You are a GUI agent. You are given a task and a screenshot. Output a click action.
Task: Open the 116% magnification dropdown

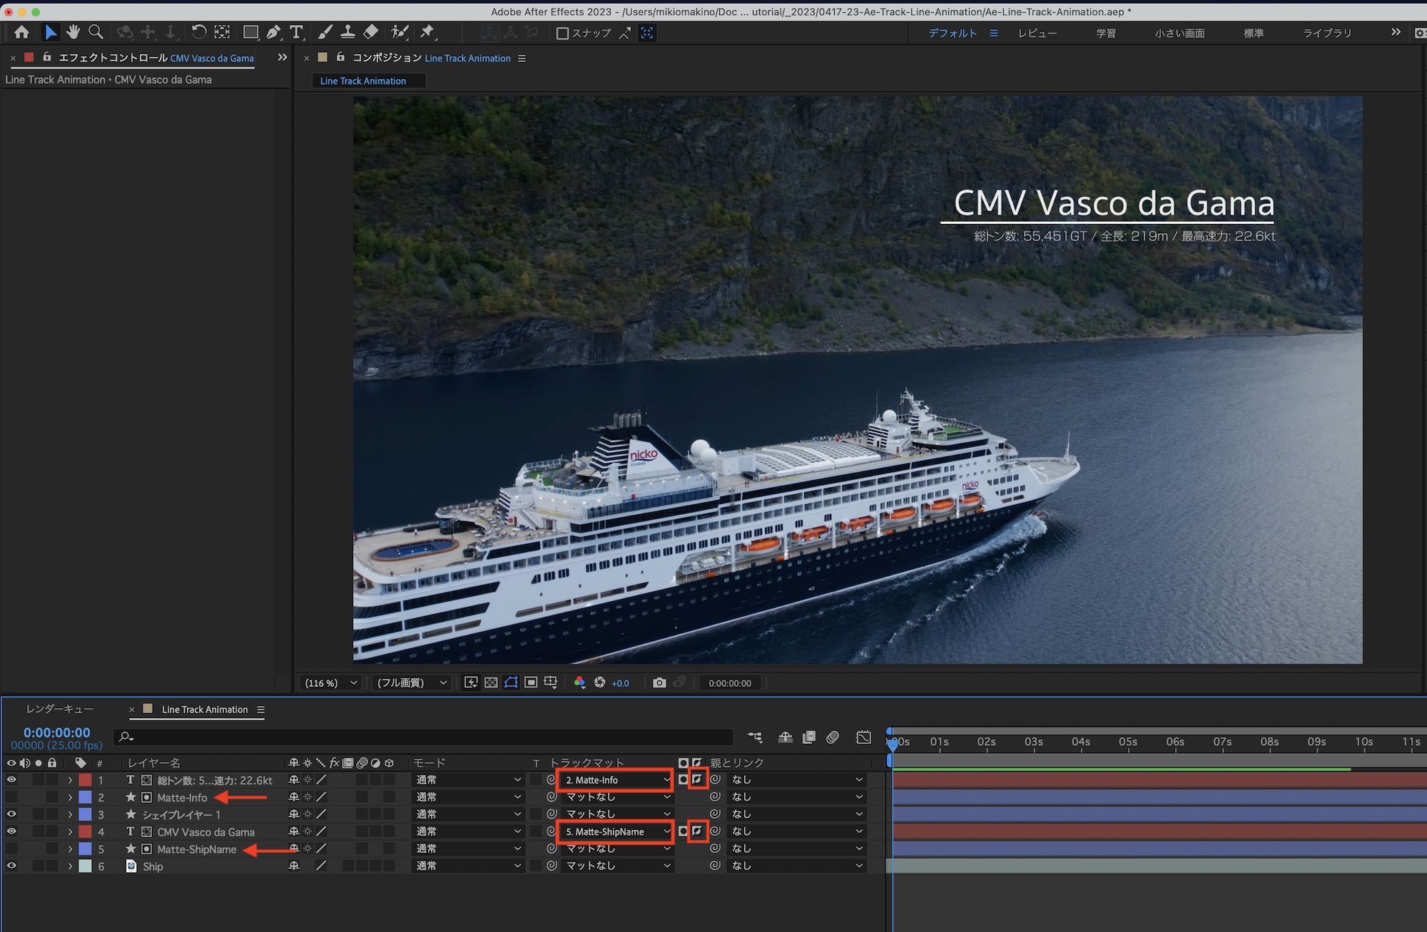tap(330, 682)
